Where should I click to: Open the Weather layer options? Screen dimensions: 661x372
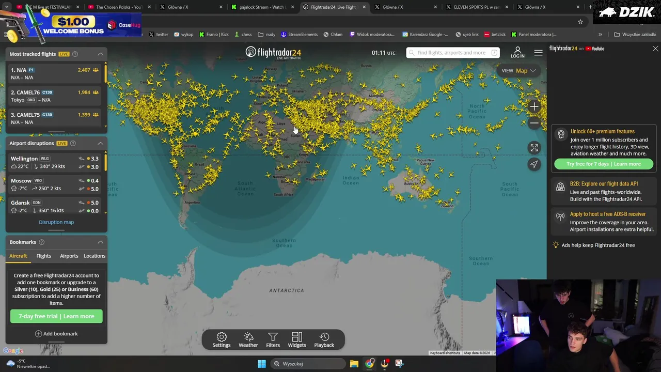tap(248, 339)
